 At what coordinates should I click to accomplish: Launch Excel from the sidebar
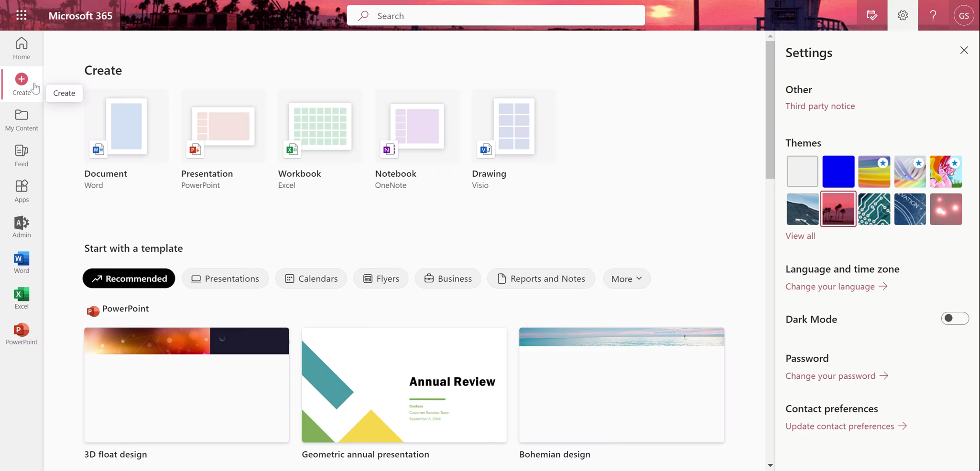[x=22, y=298]
